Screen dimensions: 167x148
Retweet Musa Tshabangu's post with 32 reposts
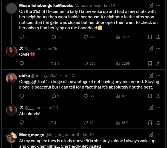pyautogui.click(x=54, y=37)
